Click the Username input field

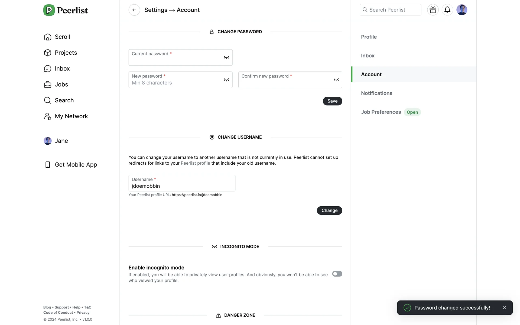pyautogui.click(x=181, y=186)
